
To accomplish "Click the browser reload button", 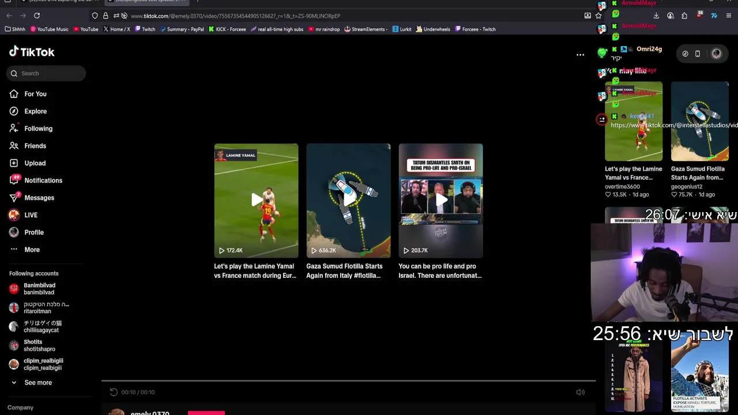I will tap(37, 16).
